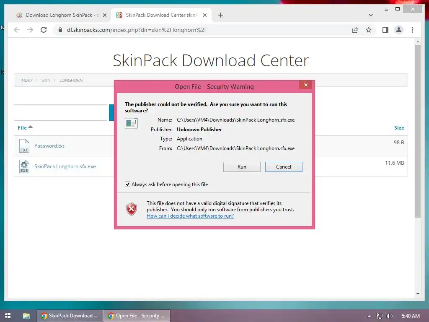Click the network icon in the system tray

point(379,316)
